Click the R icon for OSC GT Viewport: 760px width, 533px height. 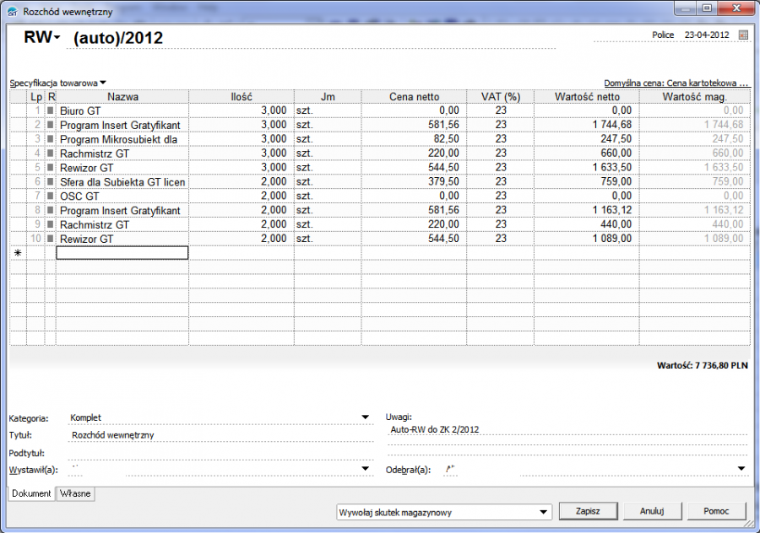[51, 196]
